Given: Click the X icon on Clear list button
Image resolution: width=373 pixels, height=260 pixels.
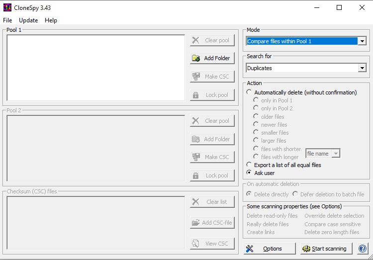Looking at the screenshot, I should coord(196,202).
